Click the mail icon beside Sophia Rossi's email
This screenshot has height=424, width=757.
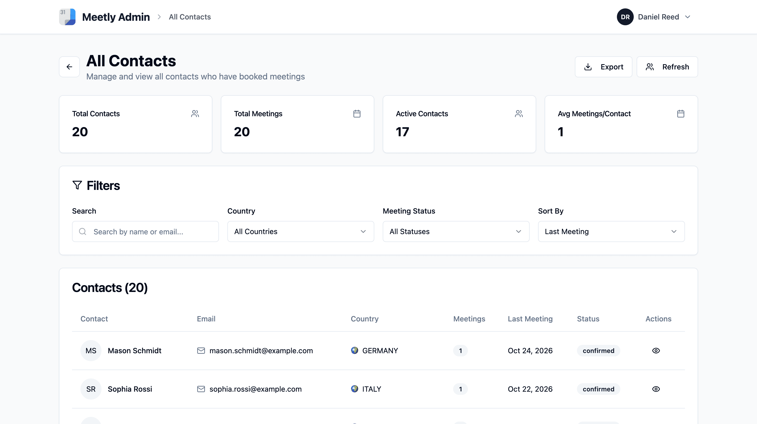pos(201,389)
